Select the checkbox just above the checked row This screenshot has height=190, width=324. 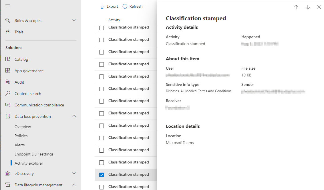pos(102,163)
